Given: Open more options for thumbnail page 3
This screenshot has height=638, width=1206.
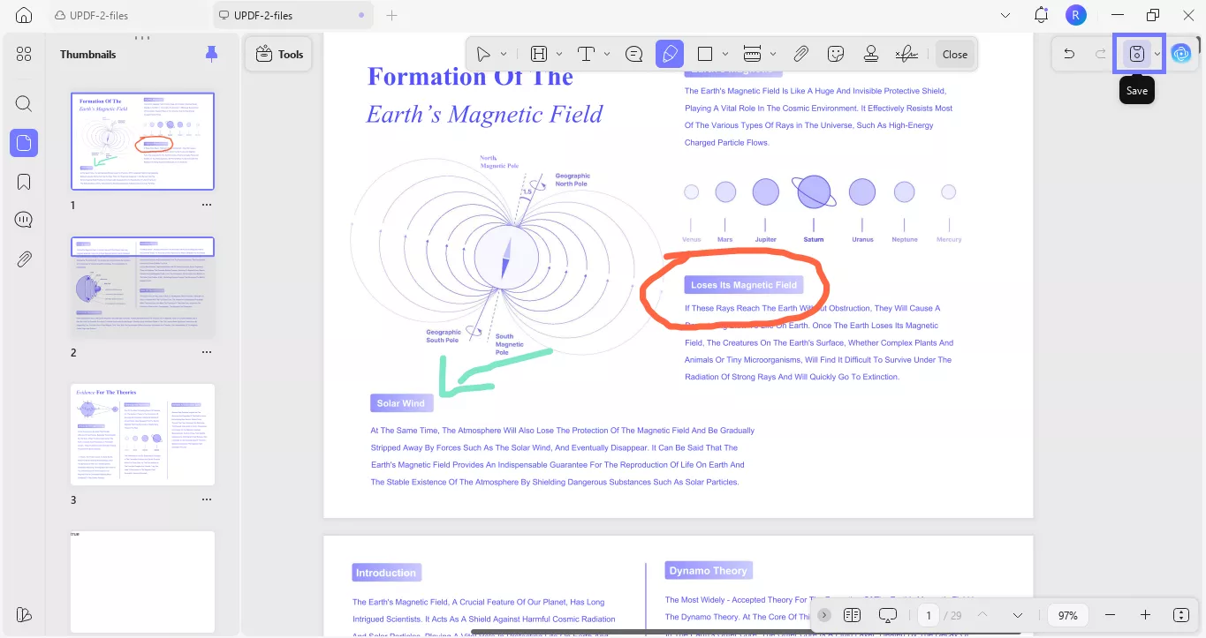Looking at the screenshot, I should (x=207, y=499).
